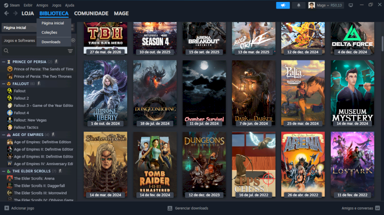The height and width of the screenshot is (215, 384).
Task: Open the Jogos menu
Action: [57, 5]
